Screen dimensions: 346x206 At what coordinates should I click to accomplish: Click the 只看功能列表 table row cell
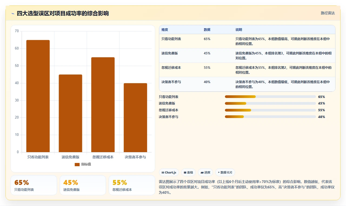pyautogui.click(x=171, y=39)
